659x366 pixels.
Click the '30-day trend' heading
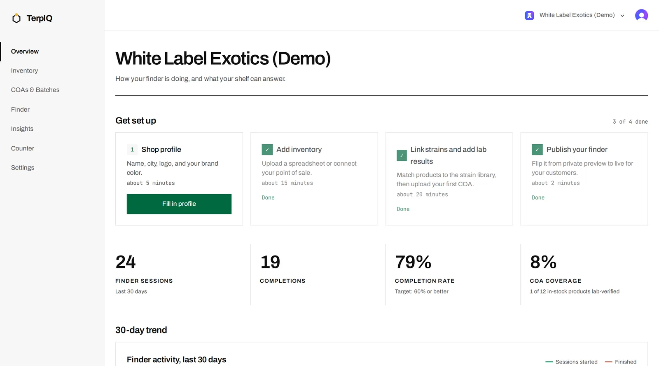(141, 330)
